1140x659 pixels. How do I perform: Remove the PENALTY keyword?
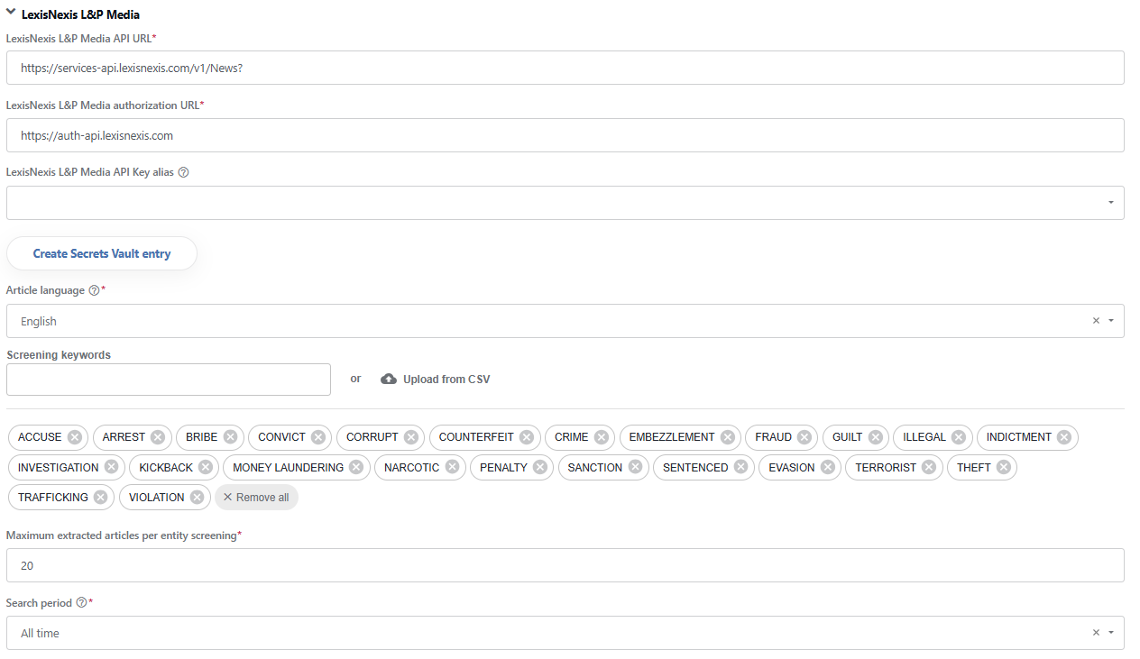coord(540,467)
